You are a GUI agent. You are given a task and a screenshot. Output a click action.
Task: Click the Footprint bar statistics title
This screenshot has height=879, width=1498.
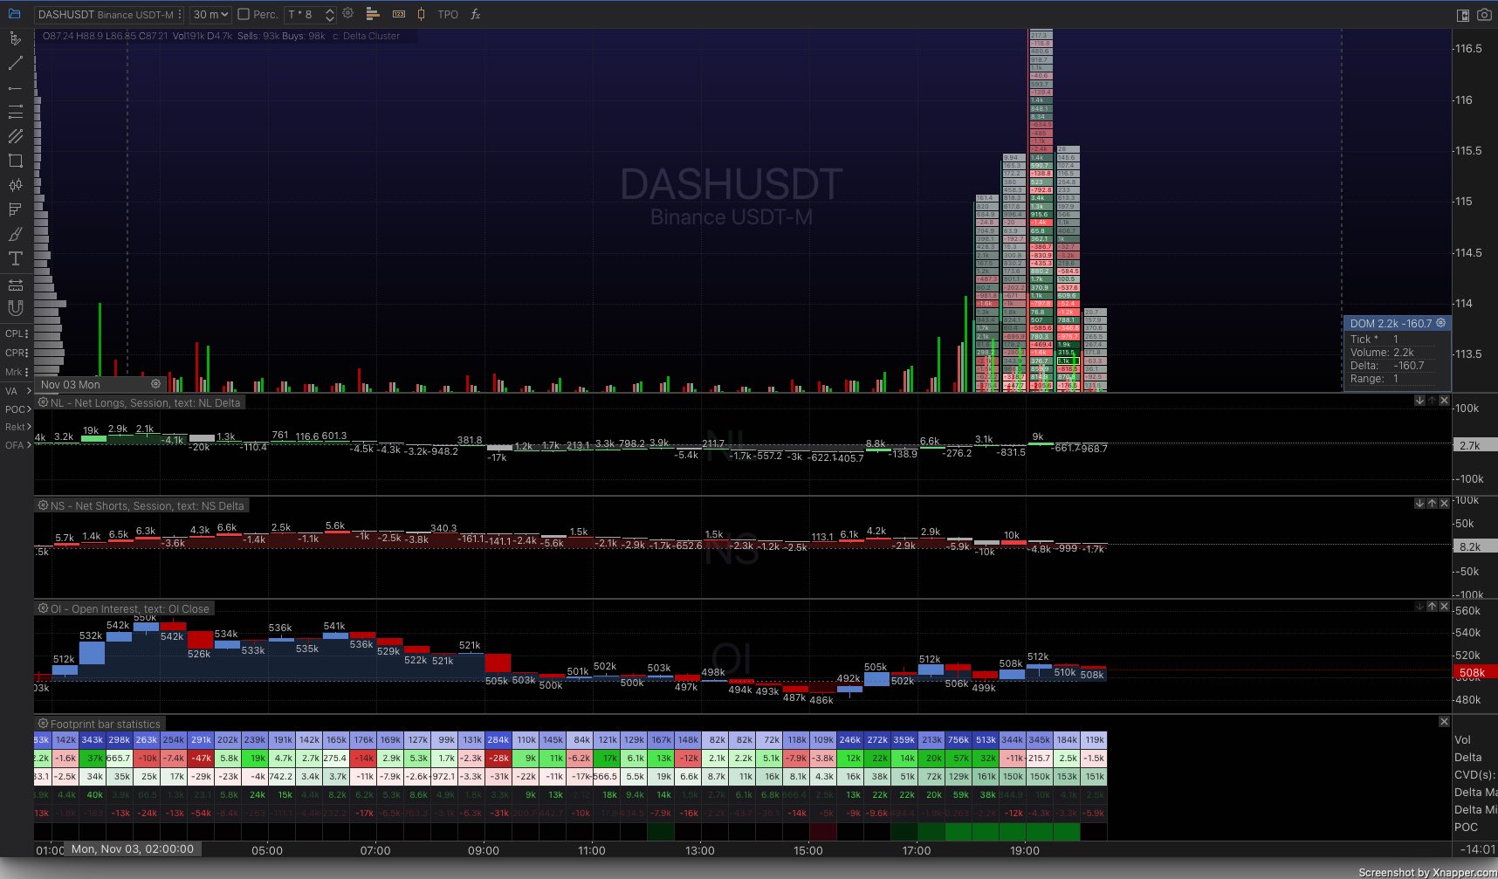coord(106,724)
